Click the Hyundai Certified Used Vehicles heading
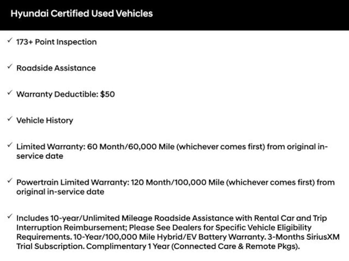The image size is (349, 261). [x=82, y=14]
